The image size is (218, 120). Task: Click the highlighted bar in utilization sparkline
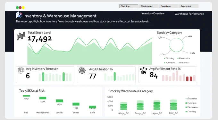tap(114, 76)
